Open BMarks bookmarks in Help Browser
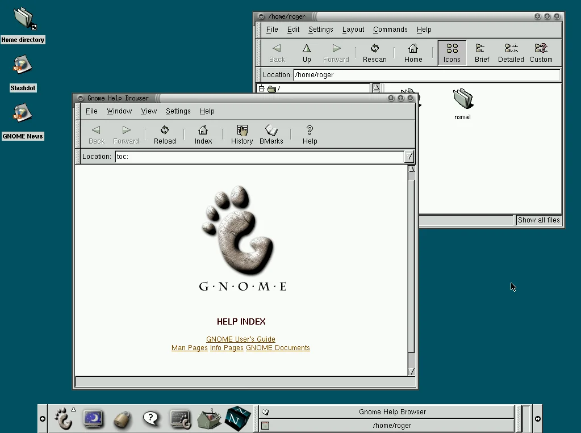 271,135
